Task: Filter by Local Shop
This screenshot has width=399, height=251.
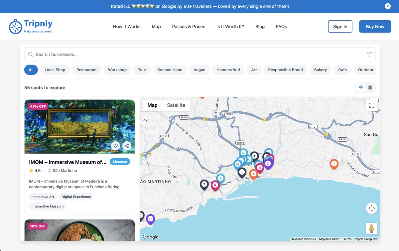Action: [55, 70]
